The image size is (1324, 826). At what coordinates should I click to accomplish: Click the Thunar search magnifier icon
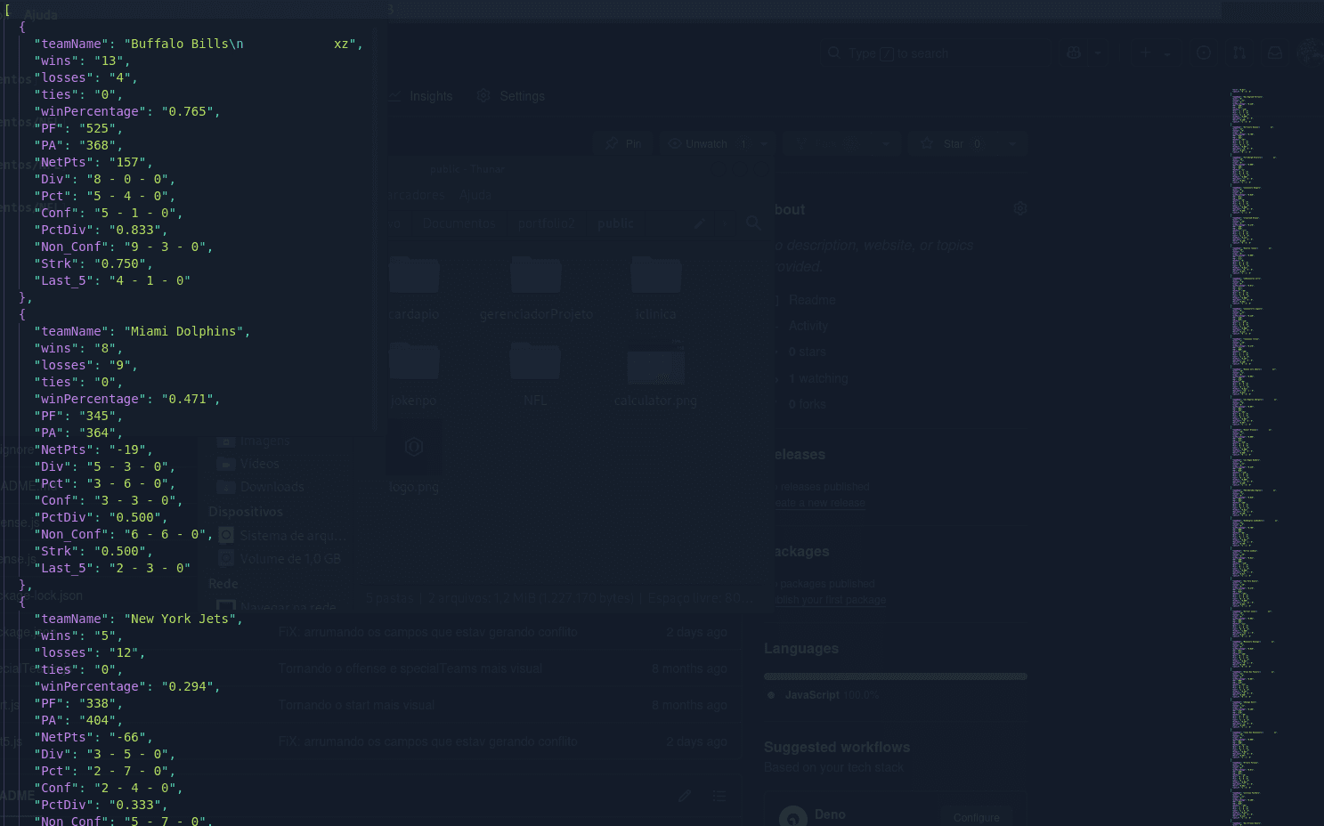click(x=753, y=223)
